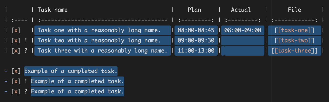Viewport: 329px width, 102px height.
Task: Toggle the first list item's checkbox
Action: click(16, 71)
